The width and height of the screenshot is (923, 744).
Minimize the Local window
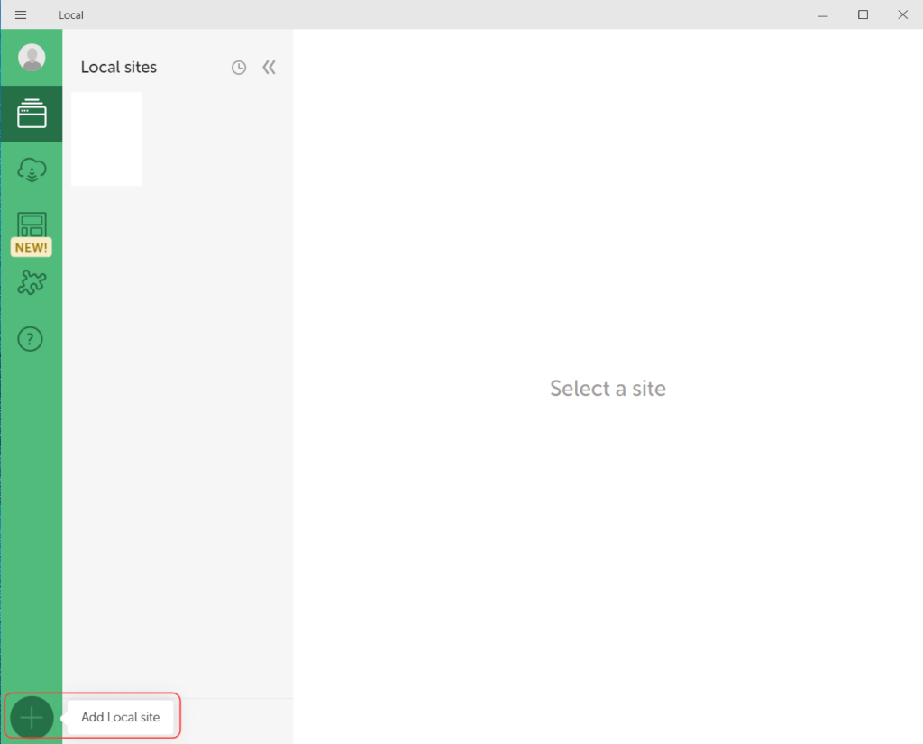(x=823, y=14)
